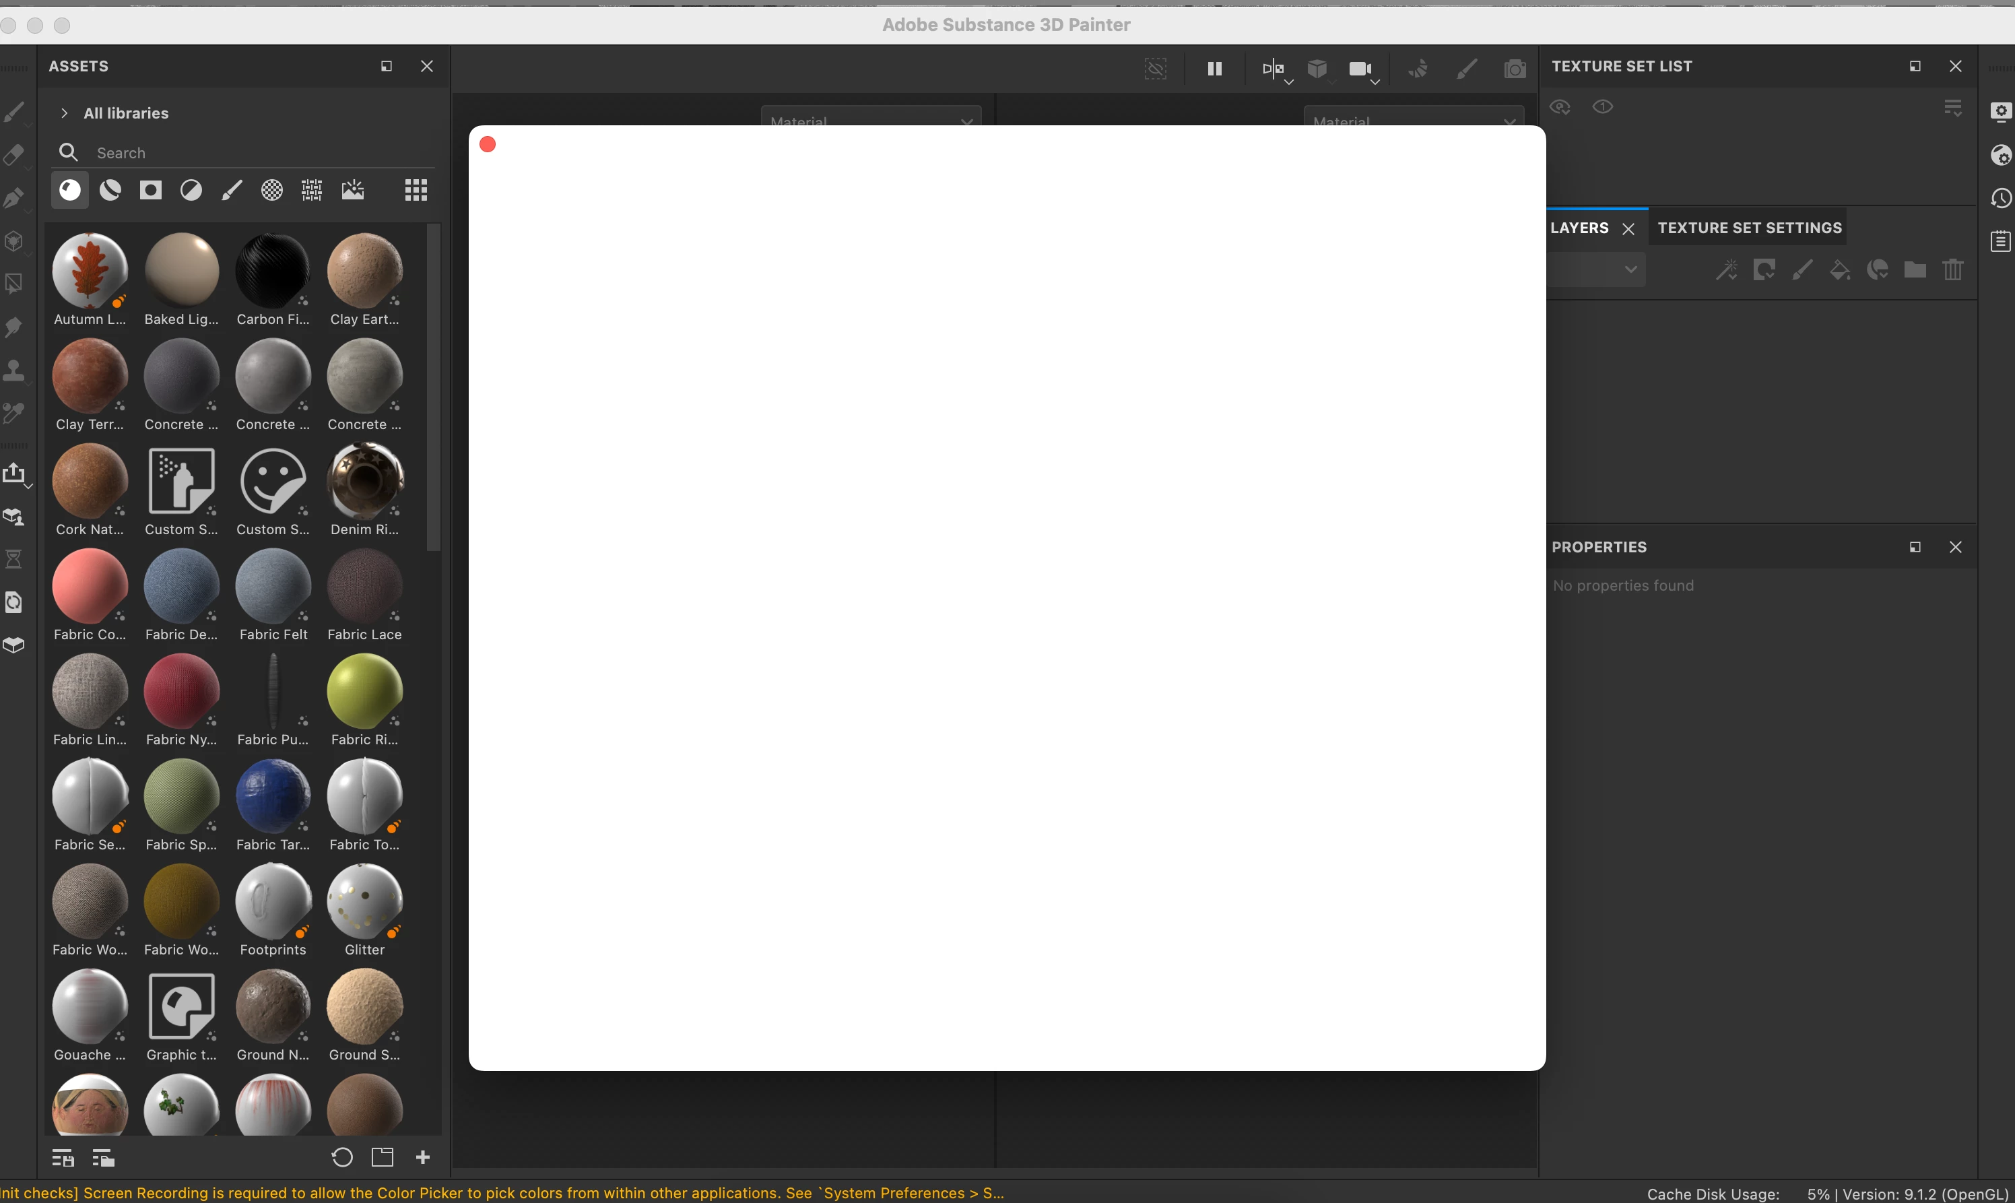
Task: Expand the All libraries chevron
Action: (x=64, y=113)
